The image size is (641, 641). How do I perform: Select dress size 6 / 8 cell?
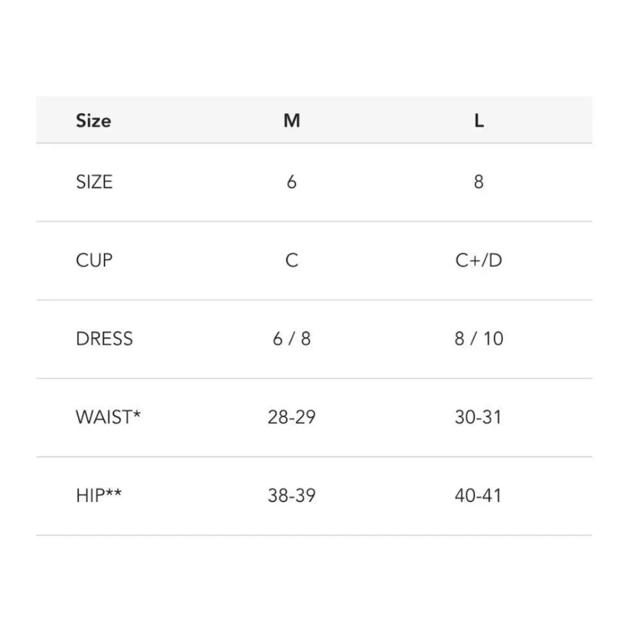click(x=292, y=338)
